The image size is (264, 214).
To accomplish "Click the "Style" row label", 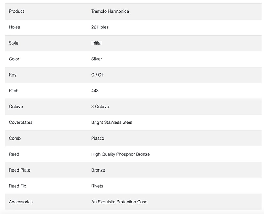I will tap(13, 43).
